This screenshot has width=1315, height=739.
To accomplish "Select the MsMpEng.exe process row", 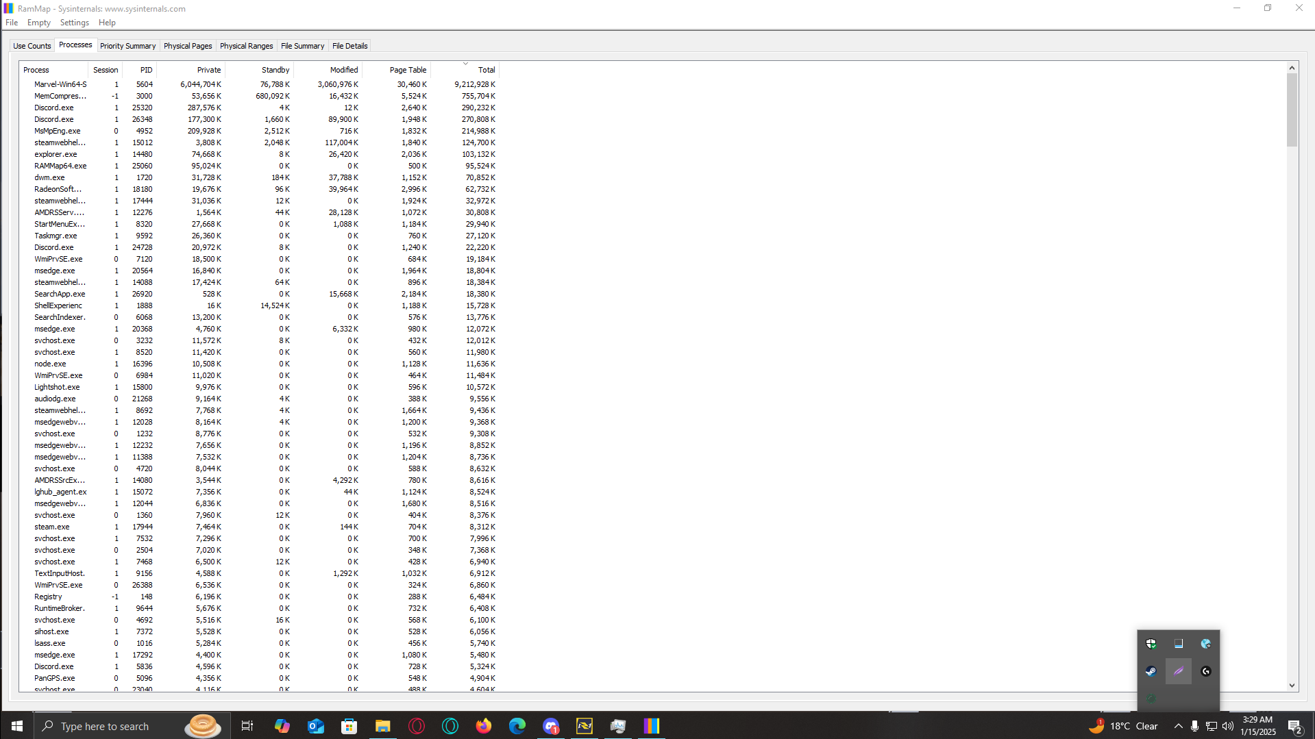I will pos(260,131).
